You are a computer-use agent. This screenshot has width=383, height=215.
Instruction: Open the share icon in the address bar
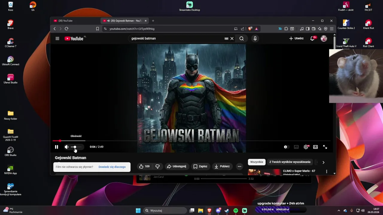[x=242, y=29]
